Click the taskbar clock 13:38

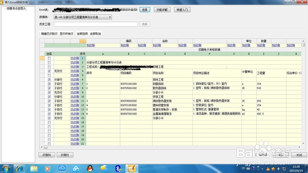296,167
